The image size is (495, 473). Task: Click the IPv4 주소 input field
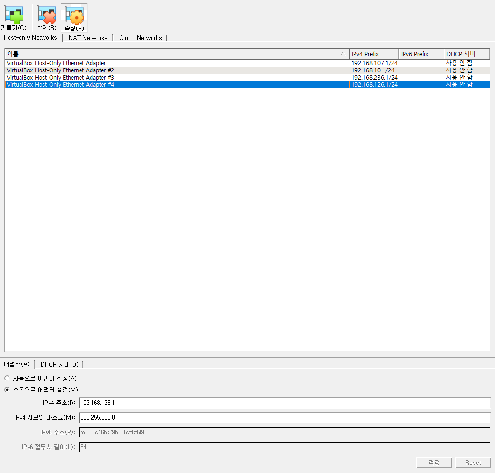pos(284,403)
